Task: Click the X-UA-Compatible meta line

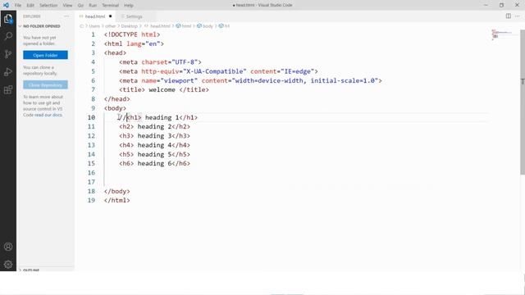Action: click(x=218, y=71)
